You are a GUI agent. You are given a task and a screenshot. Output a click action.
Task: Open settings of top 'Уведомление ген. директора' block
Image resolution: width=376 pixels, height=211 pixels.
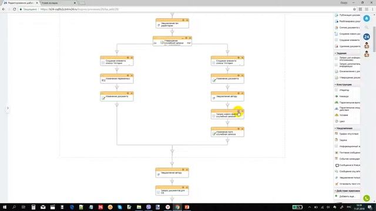(183, 20)
